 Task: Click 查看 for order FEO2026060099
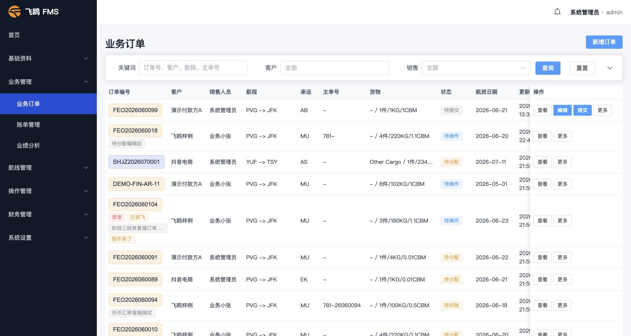pyautogui.click(x=542, y=110)
